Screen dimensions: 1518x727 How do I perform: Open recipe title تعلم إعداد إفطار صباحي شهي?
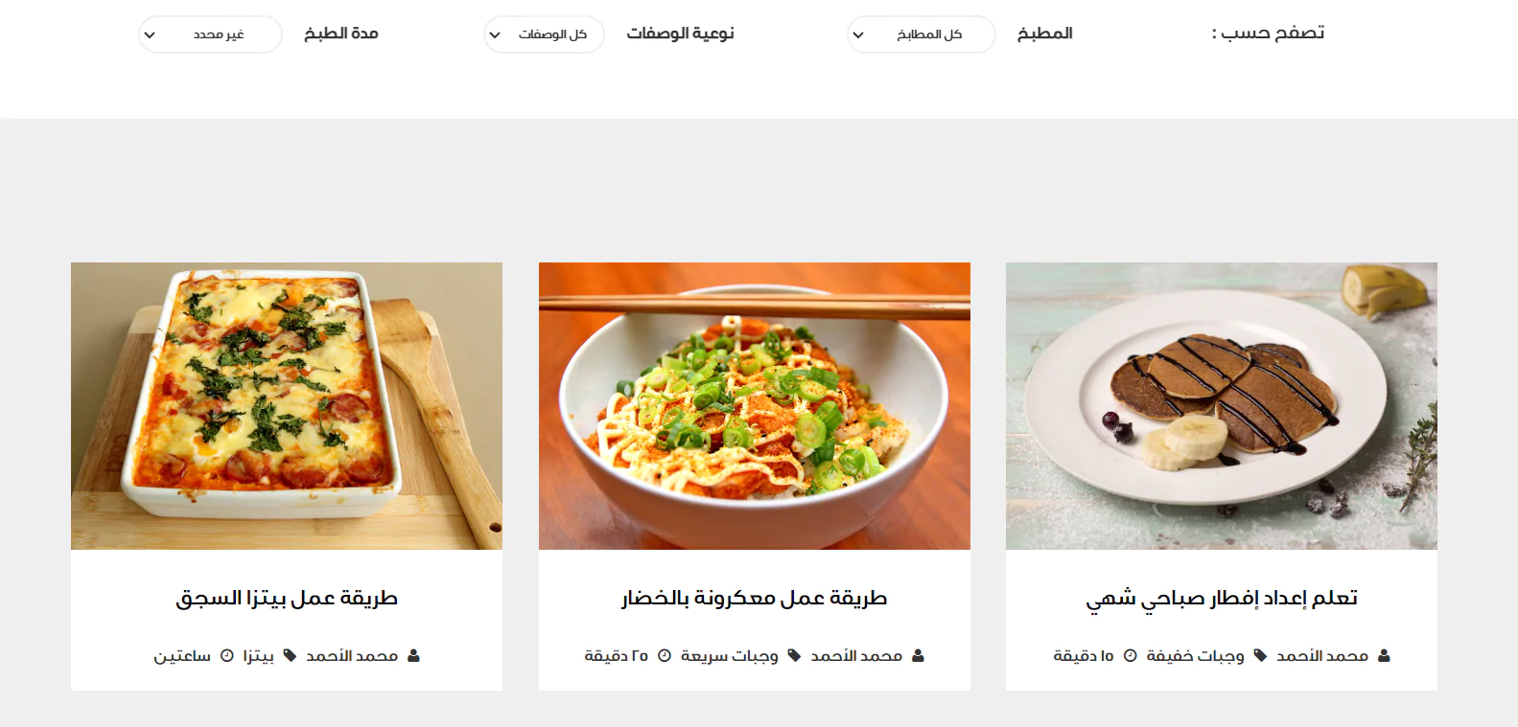click(1222, 599)
